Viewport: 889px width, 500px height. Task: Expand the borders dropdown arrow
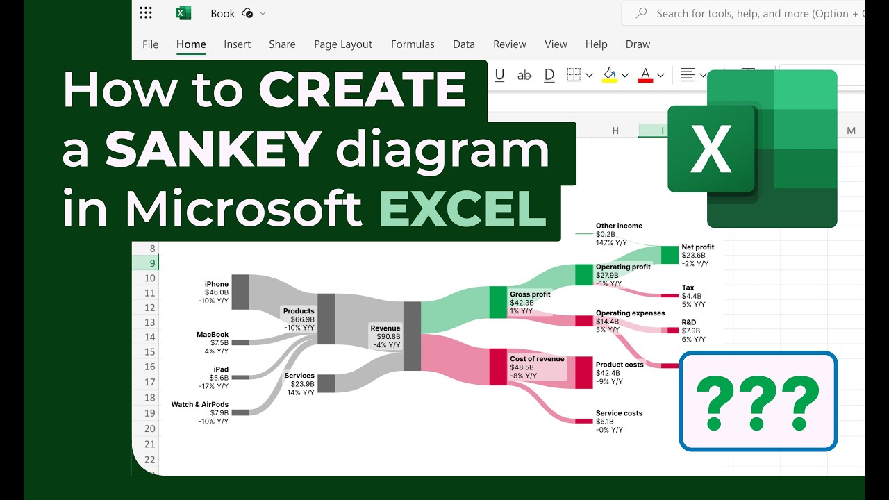pos(589,75)
